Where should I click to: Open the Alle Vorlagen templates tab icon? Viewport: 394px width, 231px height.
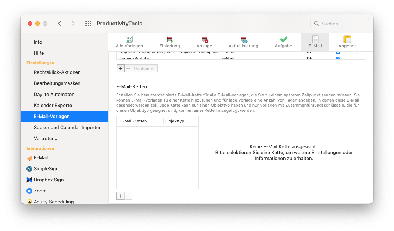pos(129,39)
